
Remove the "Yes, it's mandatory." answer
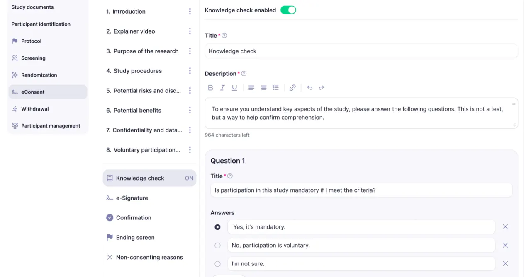point(505,227)
